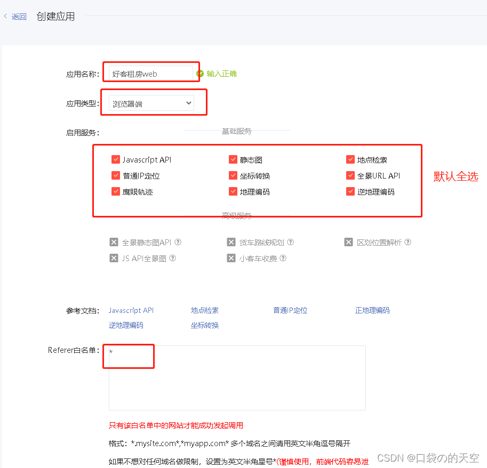Uncheck the 地点检索 checkbox
This screenshot has width=487, height=468.
tap(350, 159)
